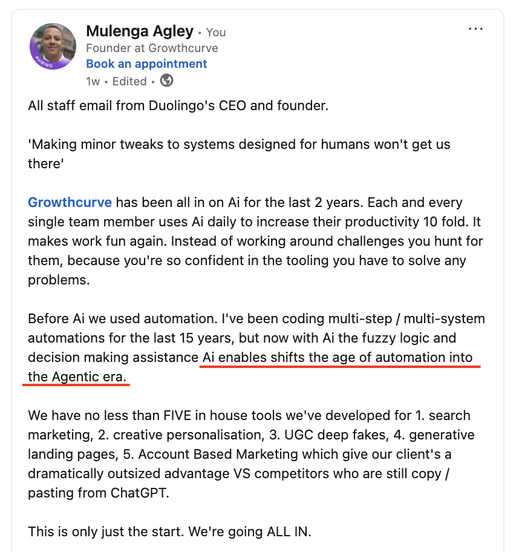Click the 1w post timestamp
This screenshot has width=519, height=552.
click(x=93, y=80)
